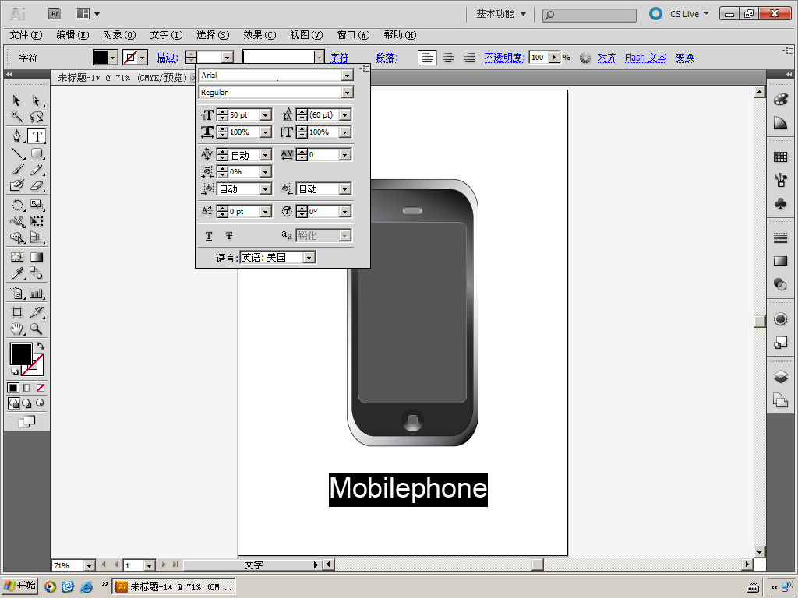The image size is (798, 598).
Task: Select the Pen tool in the toolbox
Action: tap(16, 136)
